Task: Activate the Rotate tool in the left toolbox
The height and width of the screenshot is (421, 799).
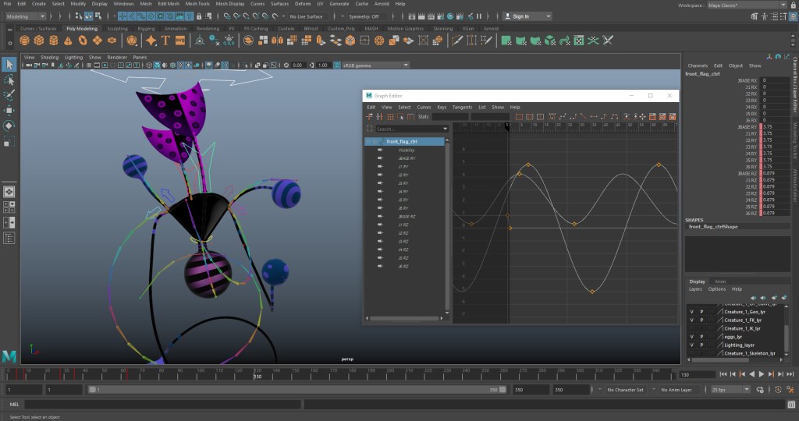Action: tap(9, 126)
